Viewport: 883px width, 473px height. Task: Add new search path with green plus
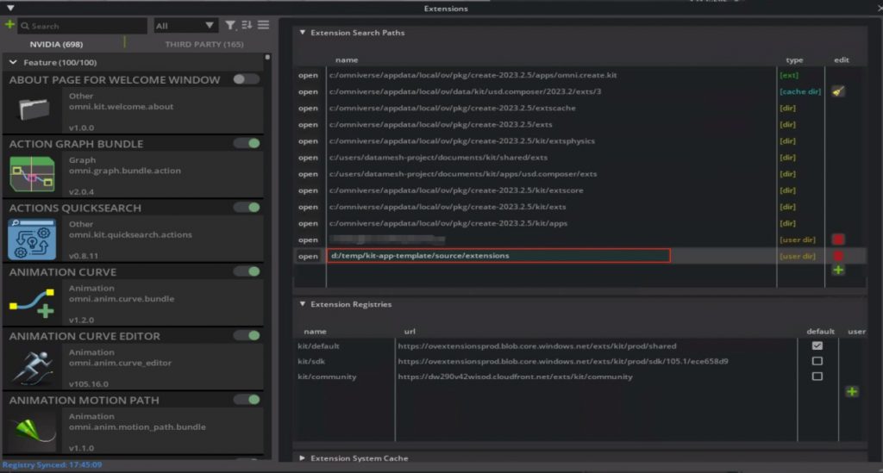coord(838,271)
